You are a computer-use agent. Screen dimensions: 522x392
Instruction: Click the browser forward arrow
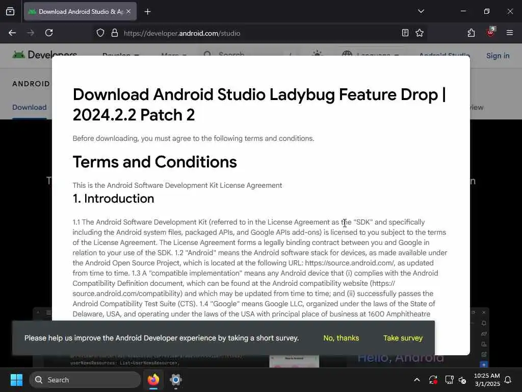pyautogui.click(x=30, y=33)
